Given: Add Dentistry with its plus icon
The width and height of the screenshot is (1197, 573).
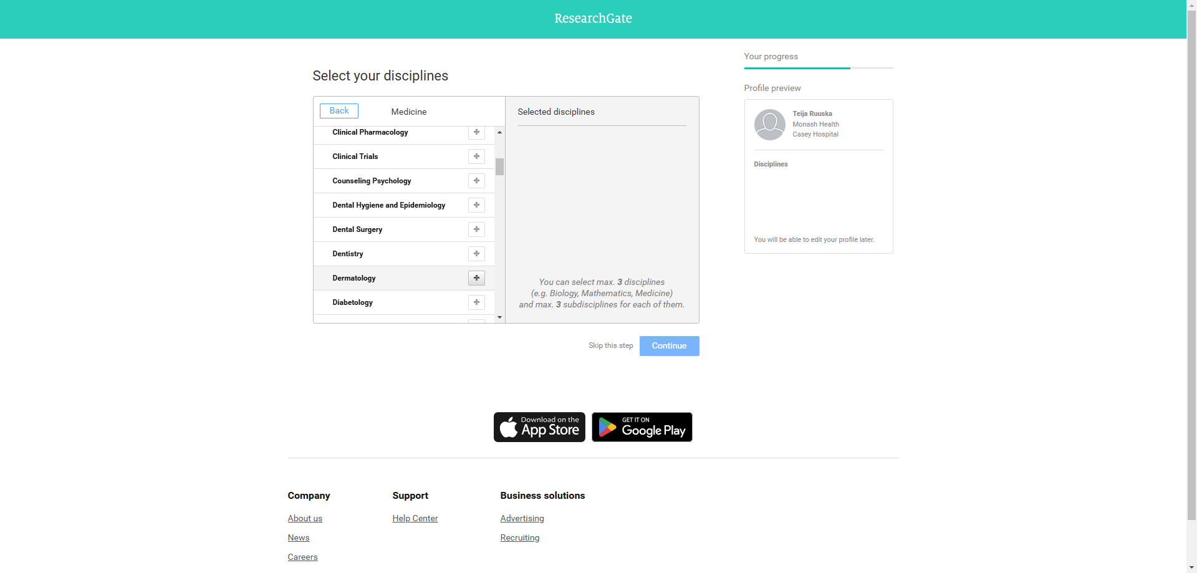Looking at the screenshot, I should 476,254.
